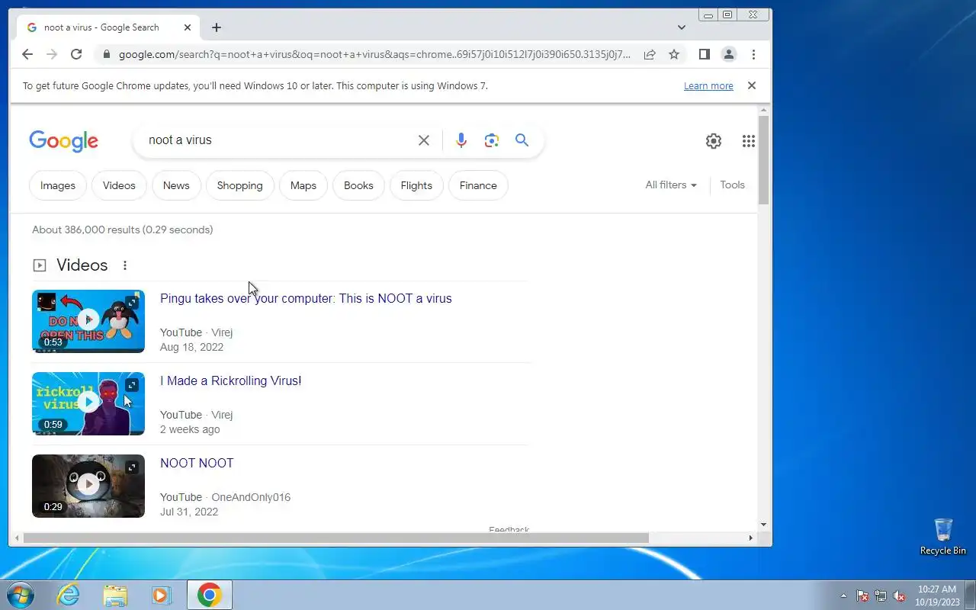Expand the tab search dropdown
The width and height of the screenshot is (976, 610).
tap(682, 27)
